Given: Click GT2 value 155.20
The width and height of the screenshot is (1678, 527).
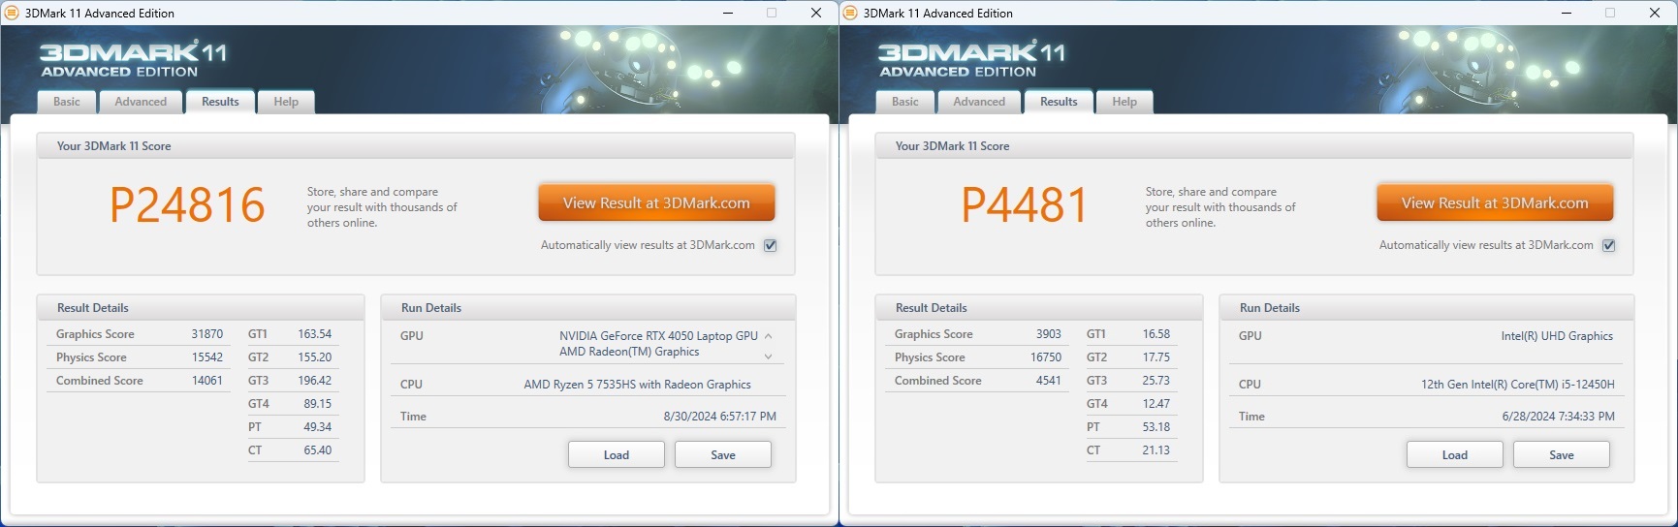Looking at the screenshot, I should [315, 357].
